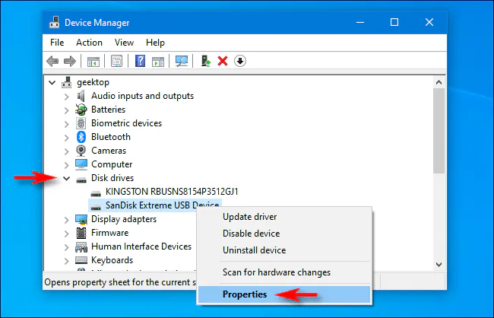494x318 pixels.
Task: Click the Keyboards icon
Action: pyautogui.click(x=81, y=260)
